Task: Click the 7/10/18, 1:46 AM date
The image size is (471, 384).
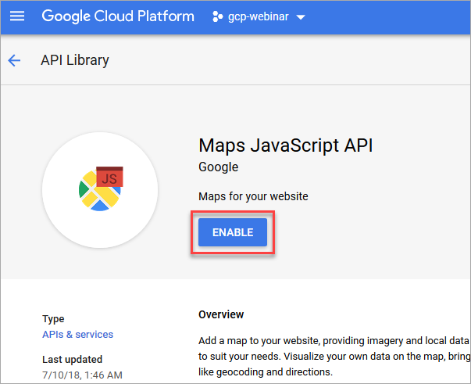Action: [x=82, y=375]
